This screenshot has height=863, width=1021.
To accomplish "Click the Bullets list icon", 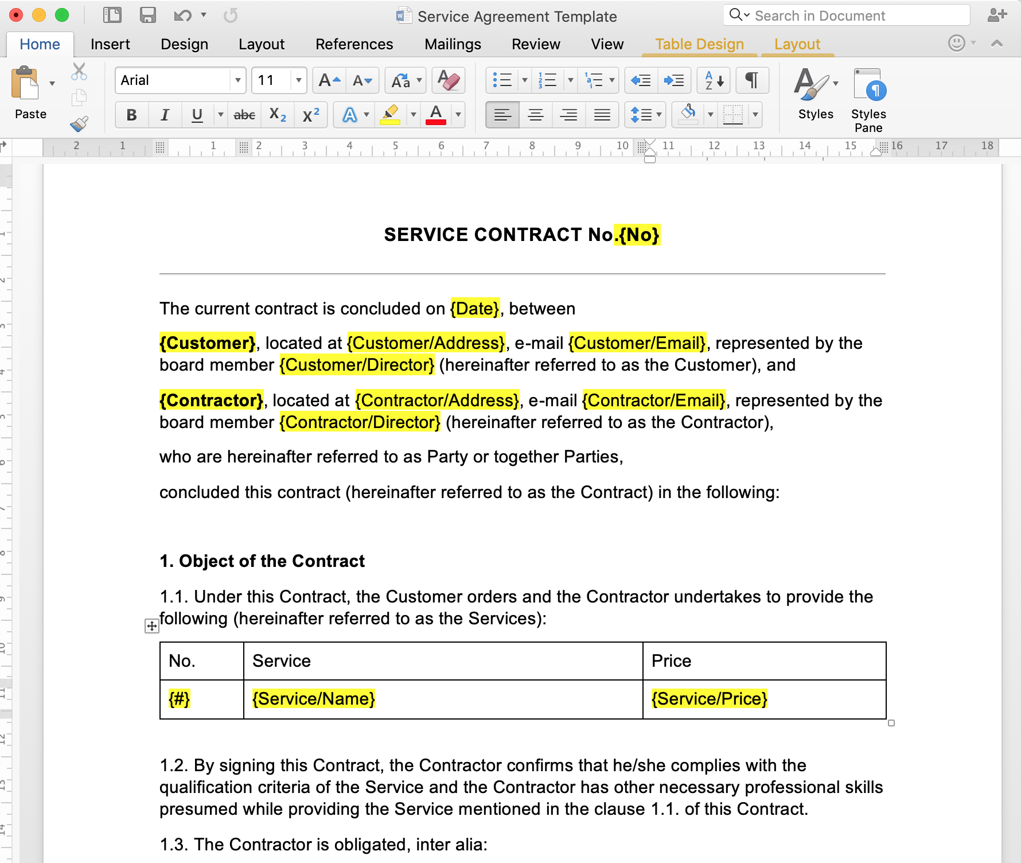I will (502, 80).
